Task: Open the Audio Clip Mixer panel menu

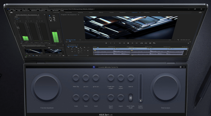Action: click(x=39, y=15)
